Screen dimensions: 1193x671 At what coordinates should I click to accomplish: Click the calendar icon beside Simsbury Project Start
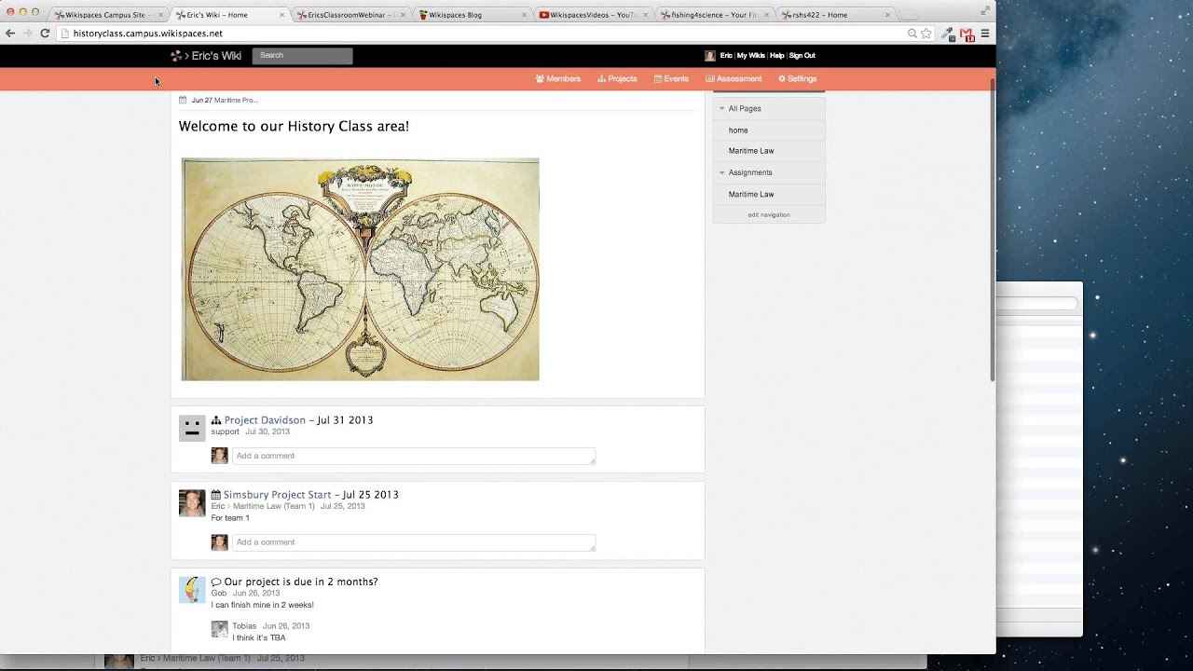[216, 495]
